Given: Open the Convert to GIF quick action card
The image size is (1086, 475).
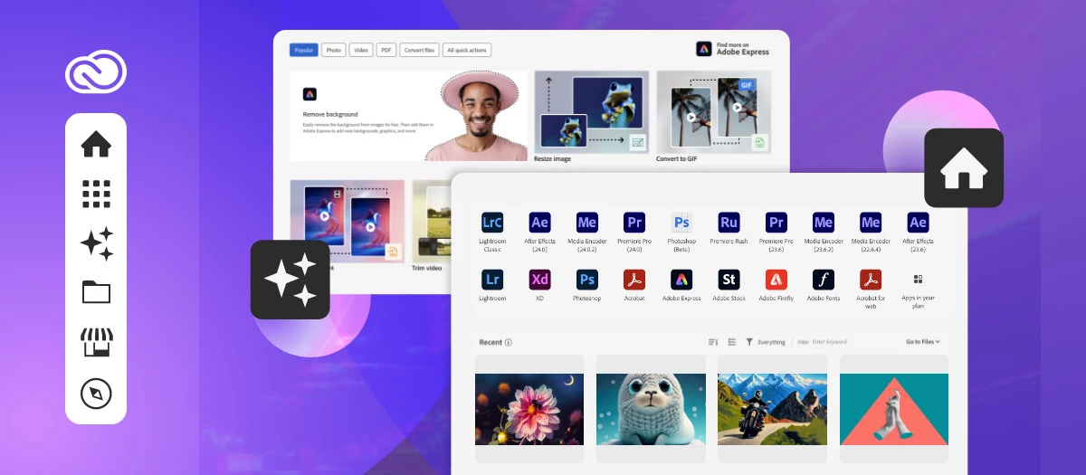Looking at the screenshot, I should click(x=714, y=117).
